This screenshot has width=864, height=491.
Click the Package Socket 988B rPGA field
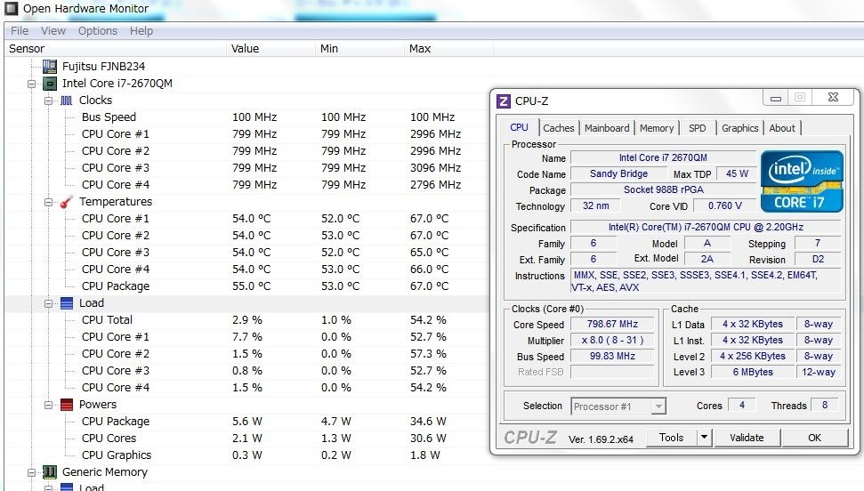point(664,190)
